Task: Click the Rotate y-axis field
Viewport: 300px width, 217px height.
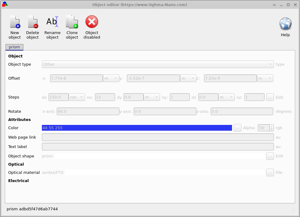Action: (x=165, y=112)
